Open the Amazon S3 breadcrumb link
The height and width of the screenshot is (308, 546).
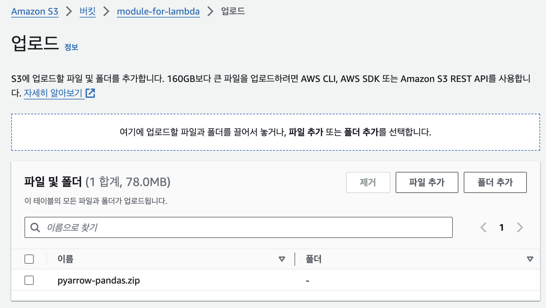(35, 12)
